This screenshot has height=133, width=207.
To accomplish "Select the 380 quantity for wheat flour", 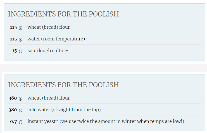I will pos(13,98).
